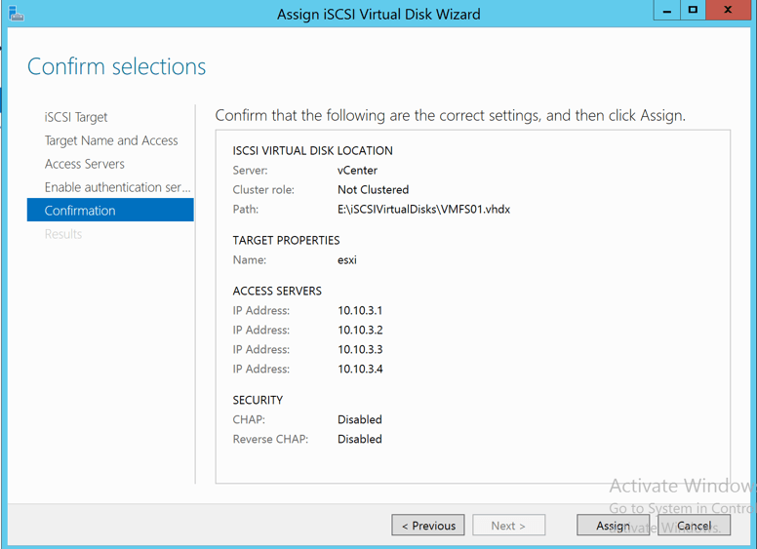
Task: Select the IP address 10.10.3.4 entry
Action: [360, 370]
